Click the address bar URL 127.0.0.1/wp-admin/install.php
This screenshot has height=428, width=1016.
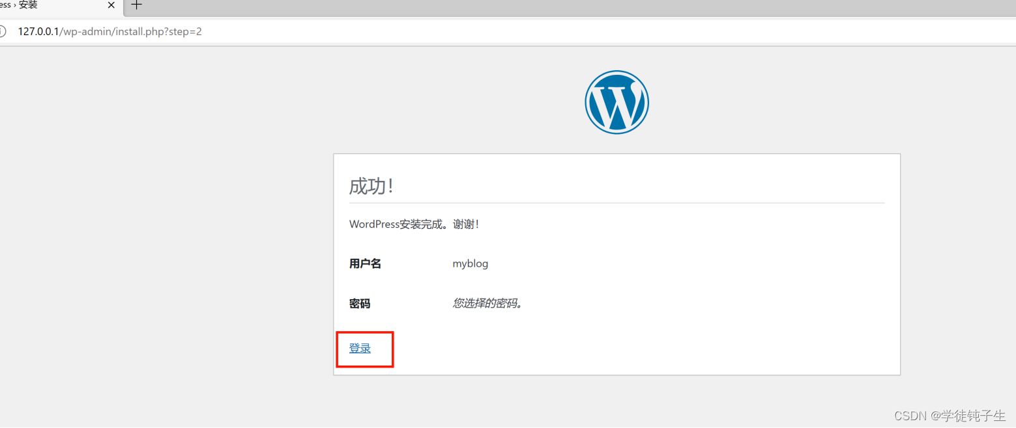[x=109, y=31]
